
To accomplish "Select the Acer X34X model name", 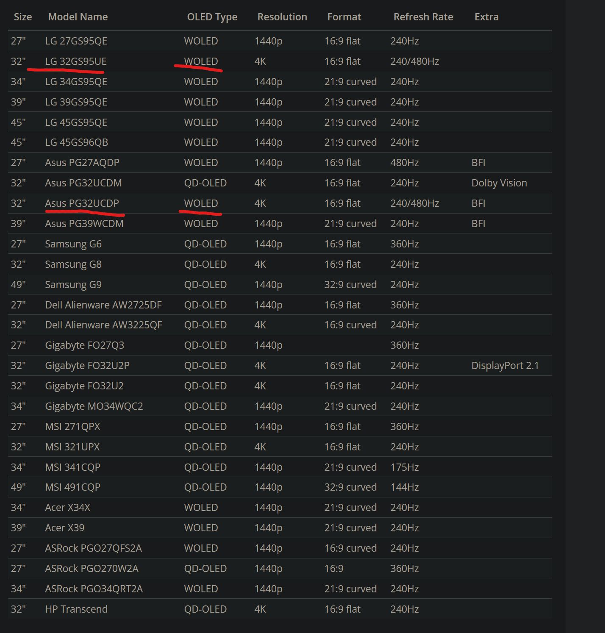I will (x=68, y=508).
